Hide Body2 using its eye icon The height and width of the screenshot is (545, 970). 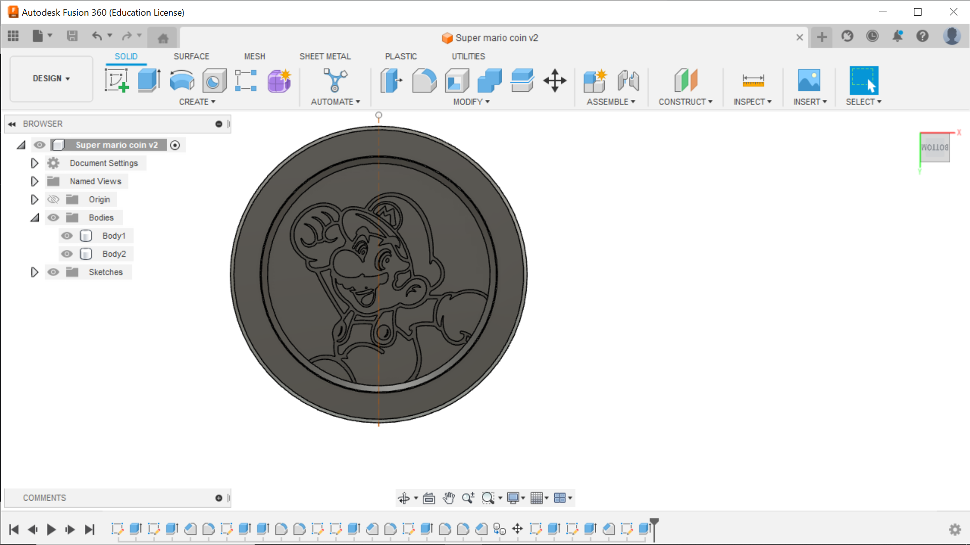[67, 254]
